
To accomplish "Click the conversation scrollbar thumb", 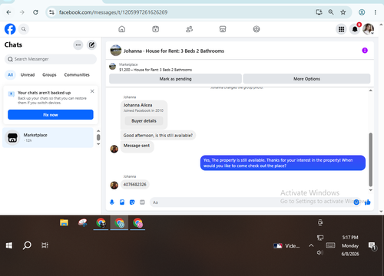I will (x=370, y=159).
